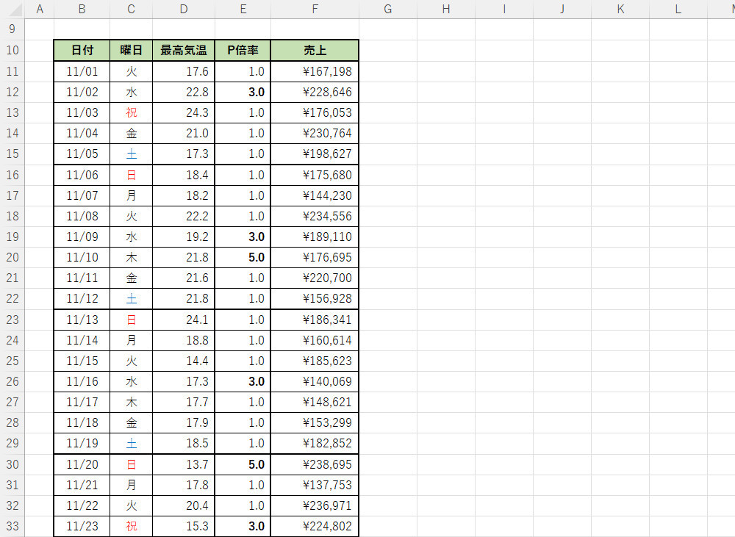Select column L header

[x=678, y=10]
